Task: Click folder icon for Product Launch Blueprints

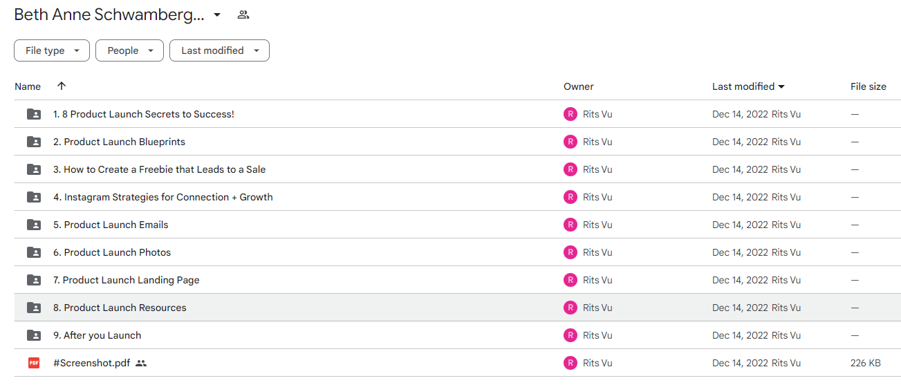Action: (x=34, y=142)
